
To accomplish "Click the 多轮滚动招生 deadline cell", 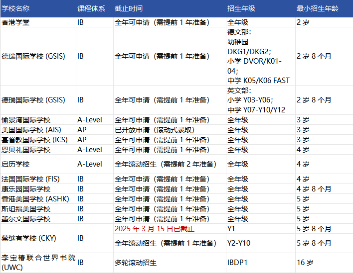I will 170,263.
